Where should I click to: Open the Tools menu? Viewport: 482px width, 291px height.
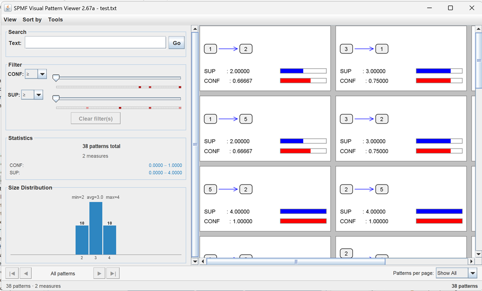(x=55, y=19)
